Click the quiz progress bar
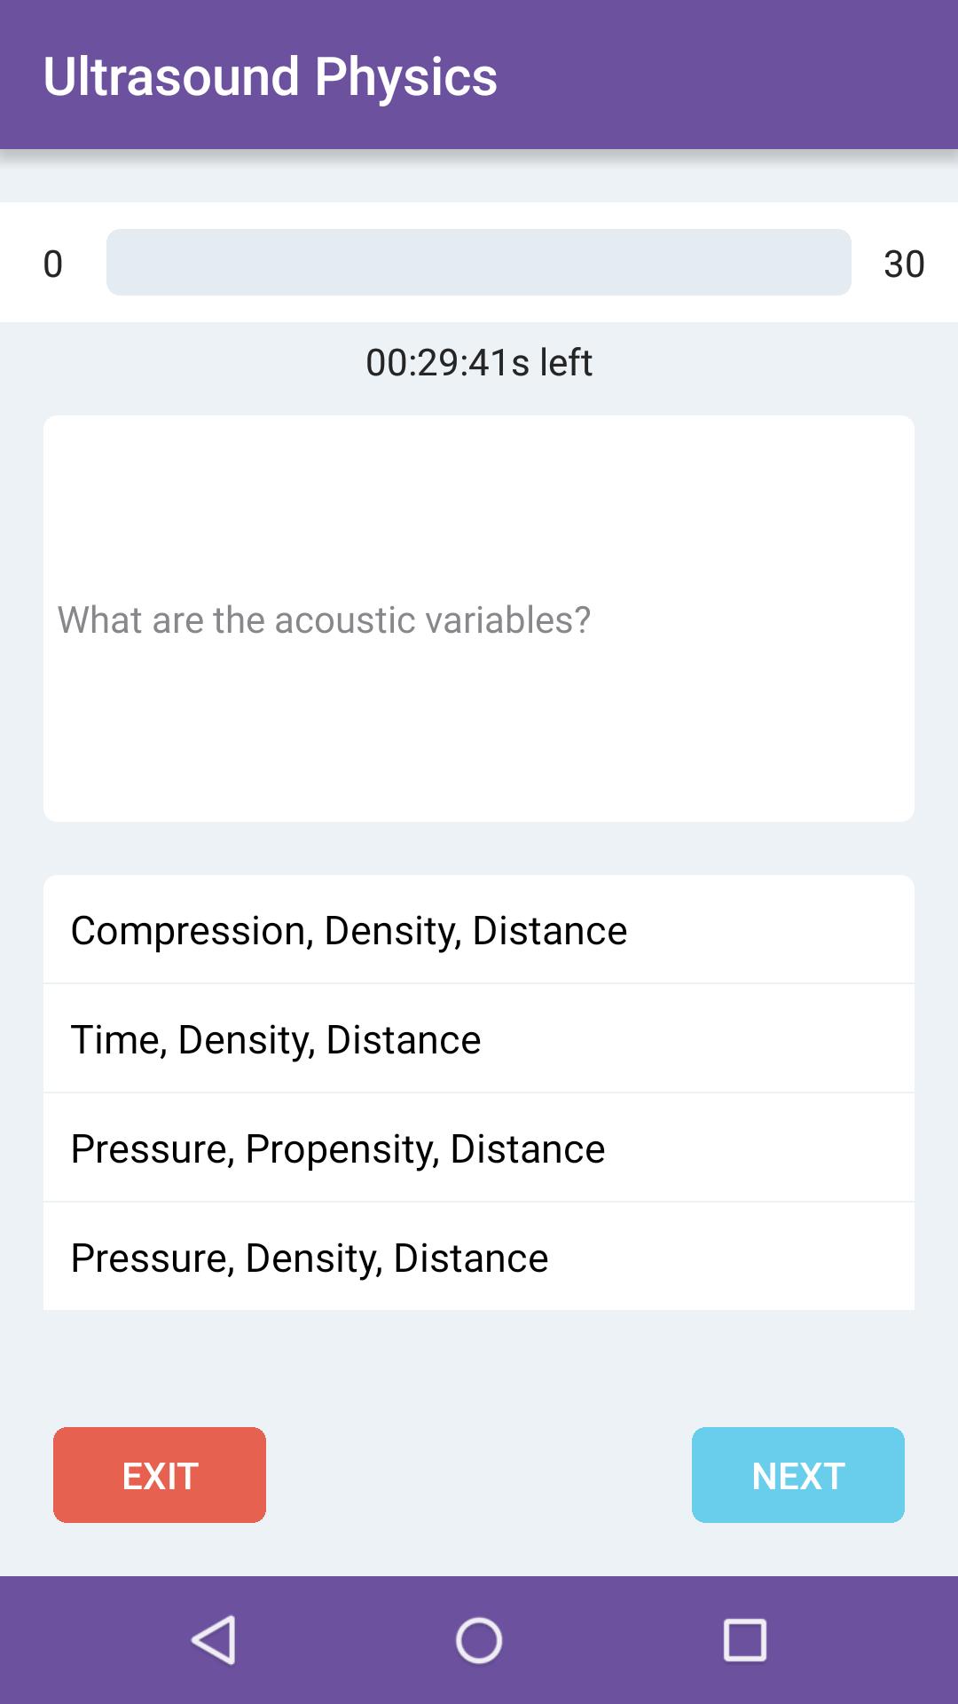 pyautogui.click(x=479, y=263)
